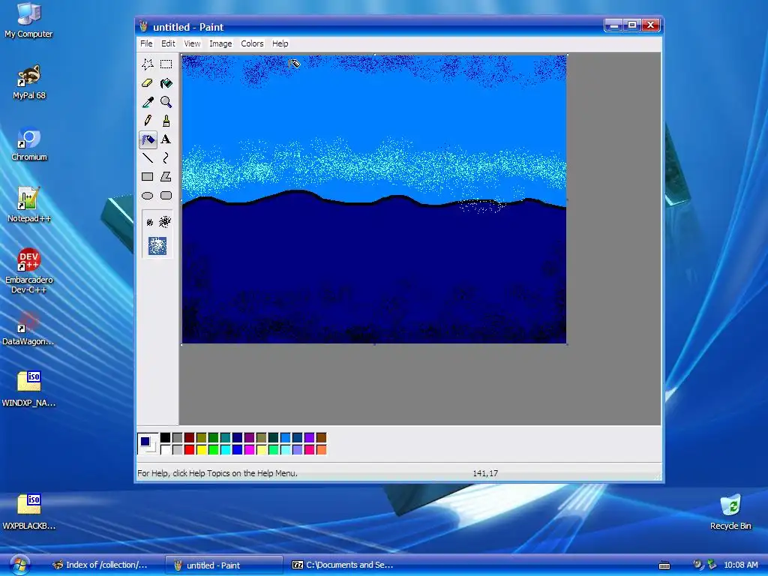
Task: Open the Colors menu
Action: pos(252,43)
